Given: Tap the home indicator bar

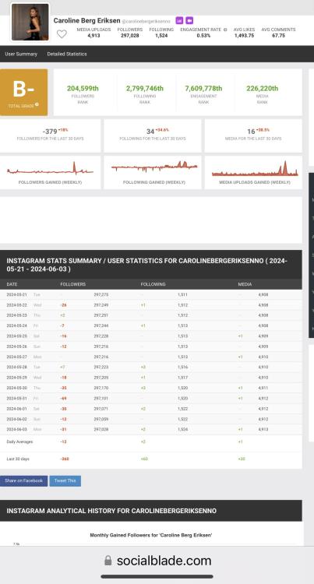Looking at the screenshot, I should [157, 576].
